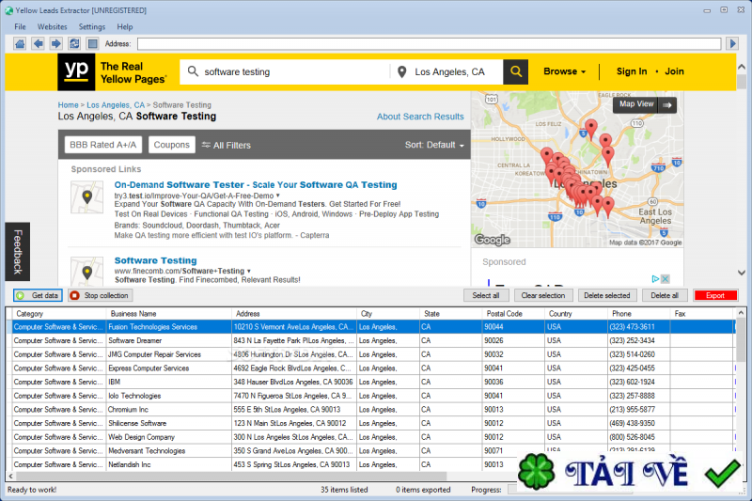Toggle the BBB Rated A+/A filter
752x501 pixels.
click(x=103, y=145)
